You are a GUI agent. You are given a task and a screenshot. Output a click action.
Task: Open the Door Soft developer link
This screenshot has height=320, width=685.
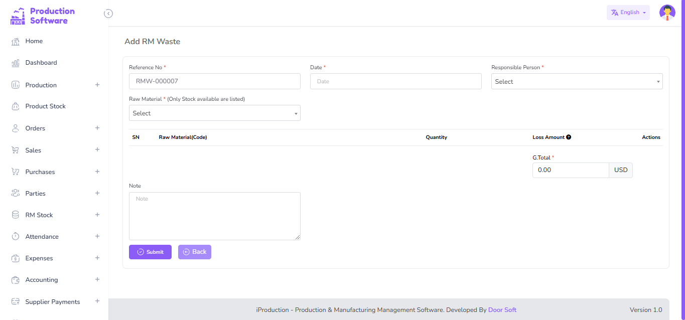coord(502,310)
